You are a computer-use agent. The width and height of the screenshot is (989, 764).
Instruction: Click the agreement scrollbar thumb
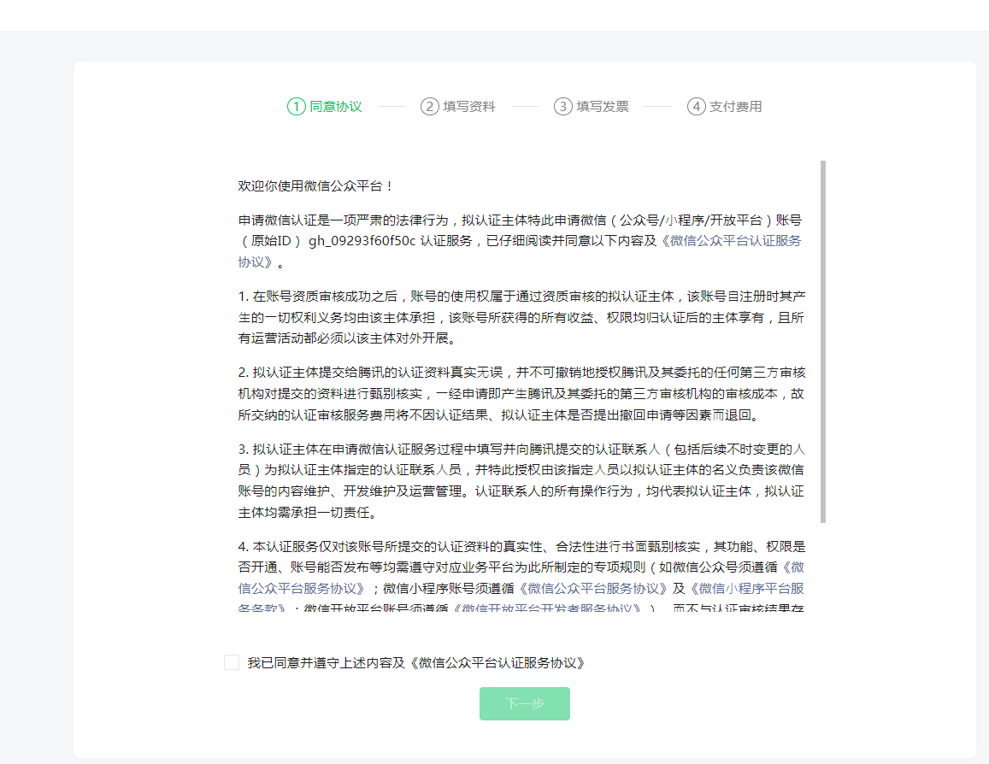coord(823,342)
